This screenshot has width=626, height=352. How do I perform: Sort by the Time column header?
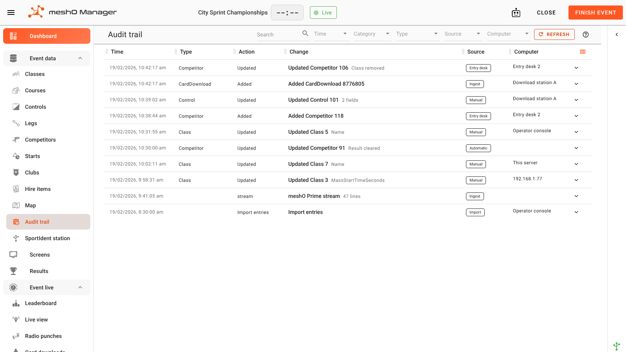click(117, 52)
